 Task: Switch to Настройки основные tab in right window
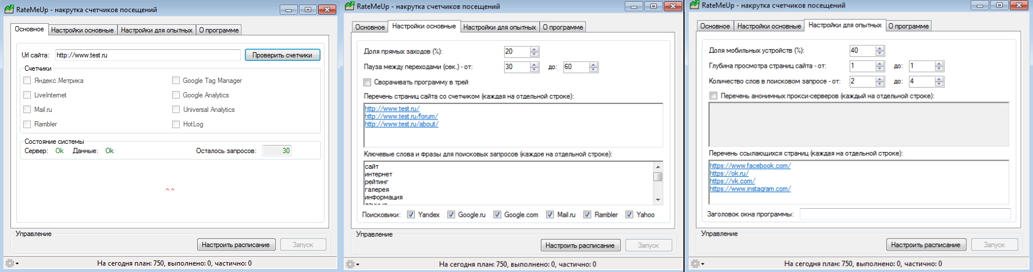[769, 26]
